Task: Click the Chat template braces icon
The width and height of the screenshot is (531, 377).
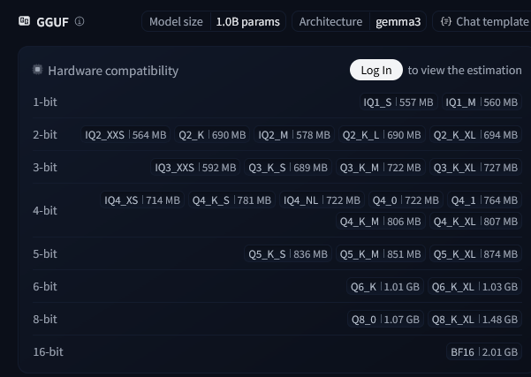Action: (446, 21)
